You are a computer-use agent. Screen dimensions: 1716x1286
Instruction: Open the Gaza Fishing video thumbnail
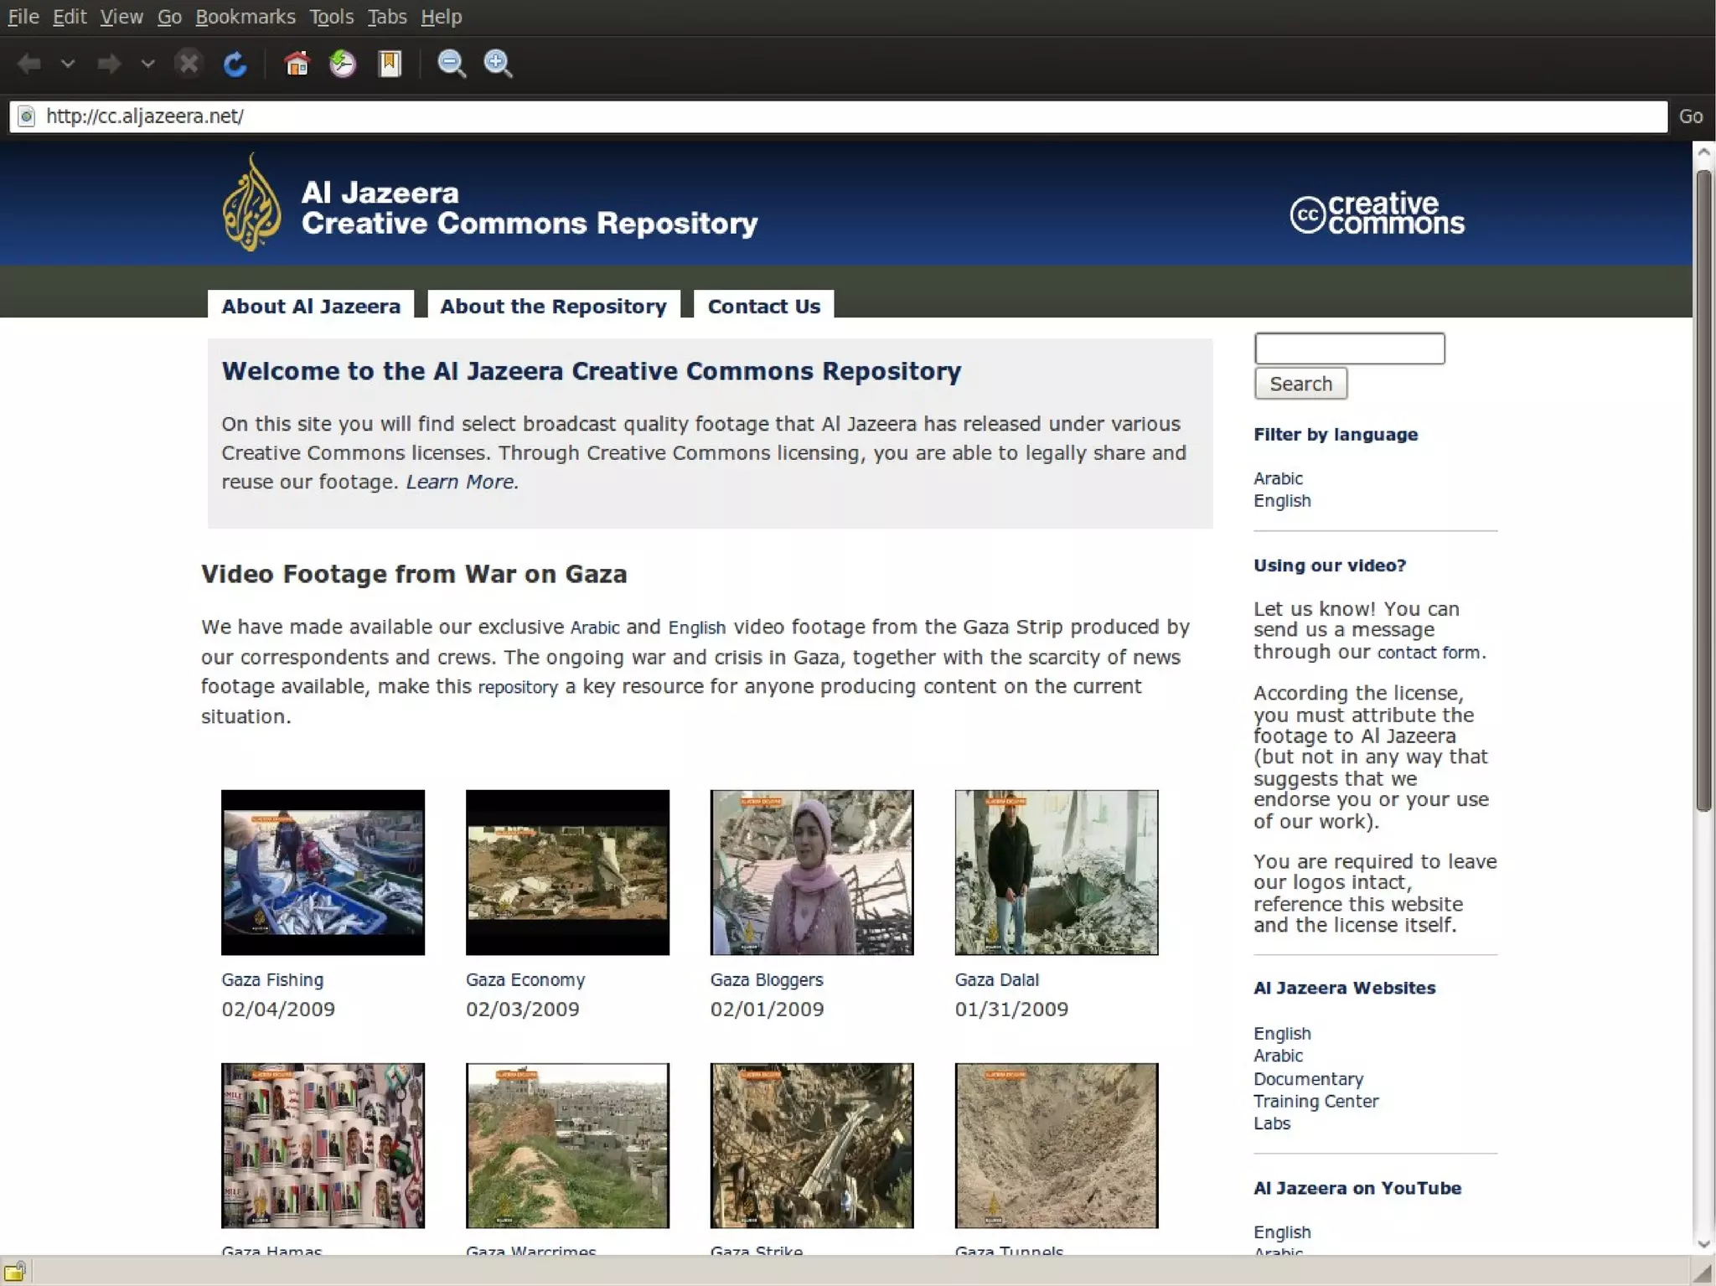click(x=323, y=871)
